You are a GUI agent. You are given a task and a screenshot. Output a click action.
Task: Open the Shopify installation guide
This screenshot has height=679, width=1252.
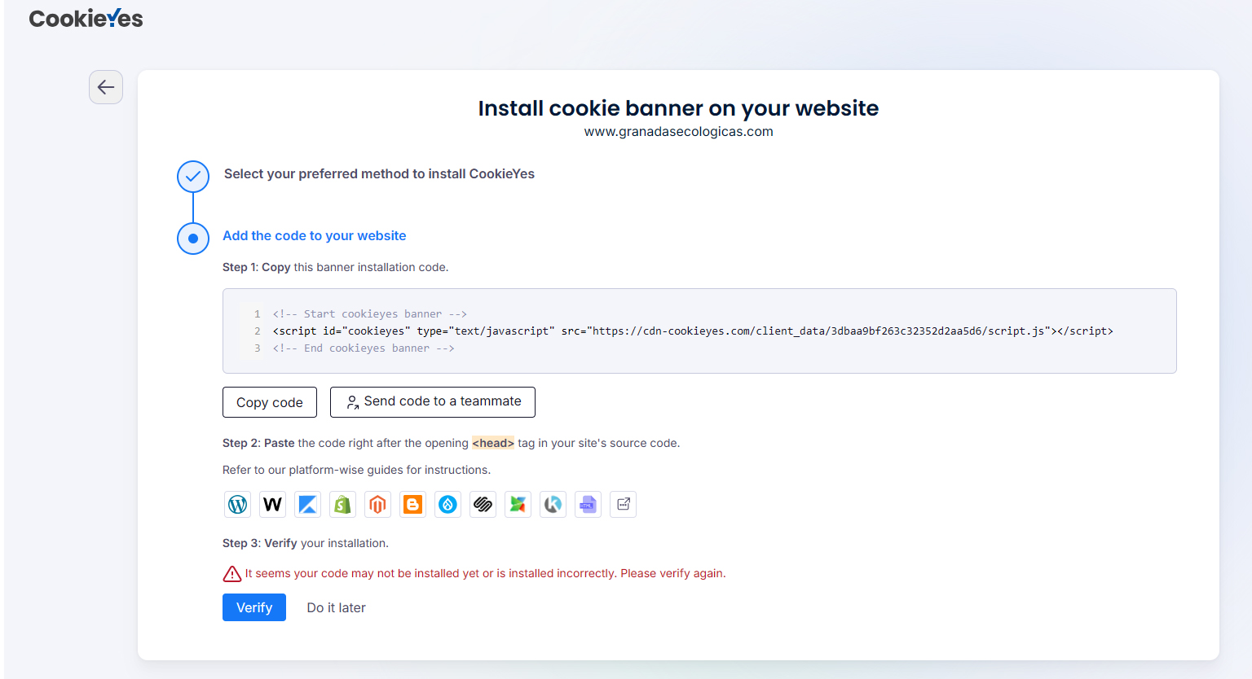click(342, 505)
